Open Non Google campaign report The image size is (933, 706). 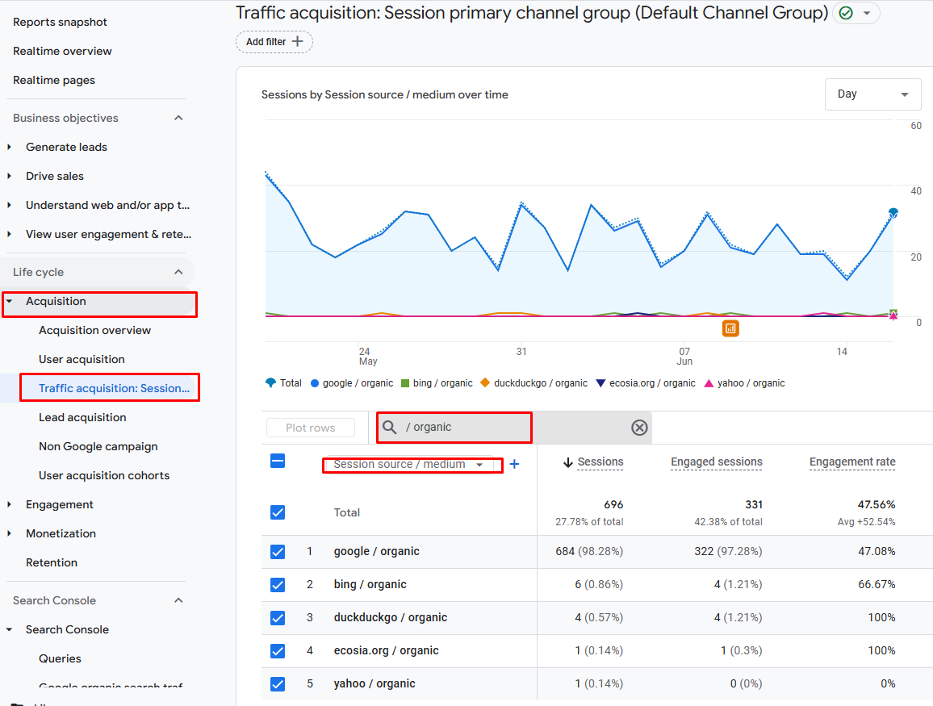point(98,447)
